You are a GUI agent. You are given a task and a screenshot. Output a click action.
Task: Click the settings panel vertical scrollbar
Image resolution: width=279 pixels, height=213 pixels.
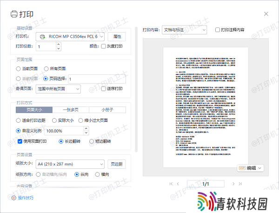(x=136, y=89)
